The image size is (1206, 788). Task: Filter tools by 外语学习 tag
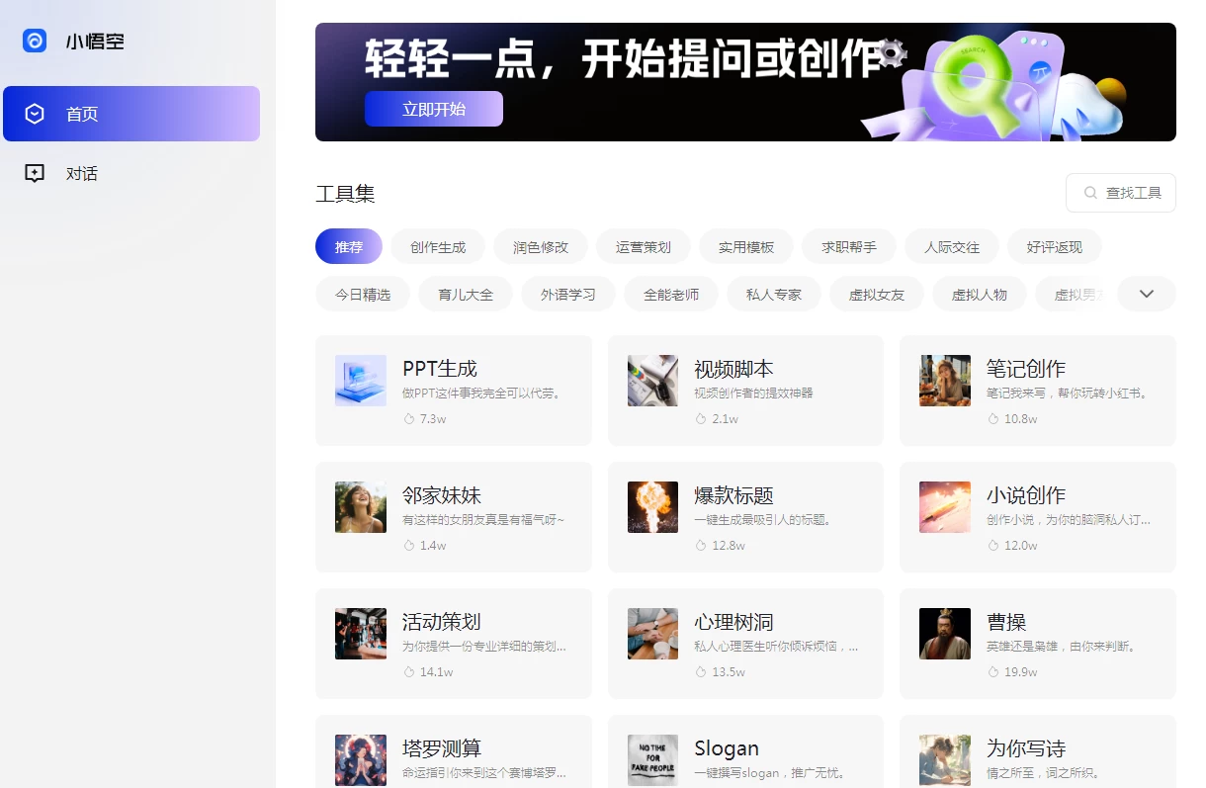[x=567, y=294]
